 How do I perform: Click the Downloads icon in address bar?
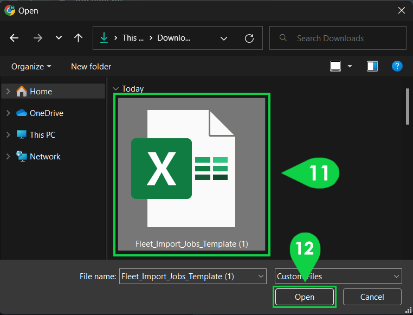[x=104, y=38]
